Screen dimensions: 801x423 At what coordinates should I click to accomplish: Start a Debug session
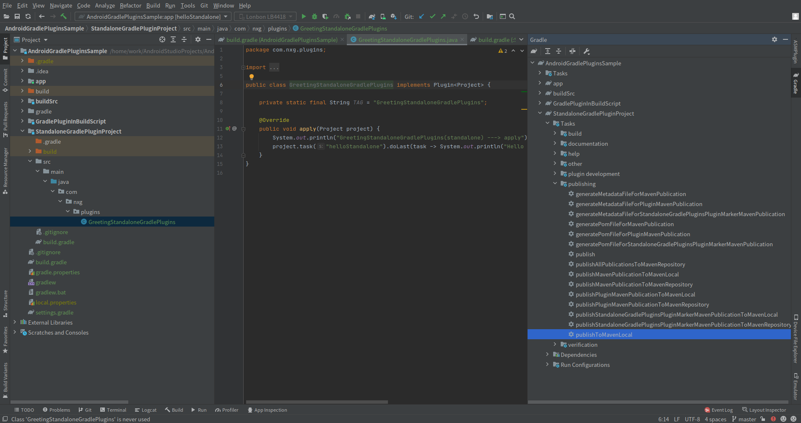coord(314,17)
